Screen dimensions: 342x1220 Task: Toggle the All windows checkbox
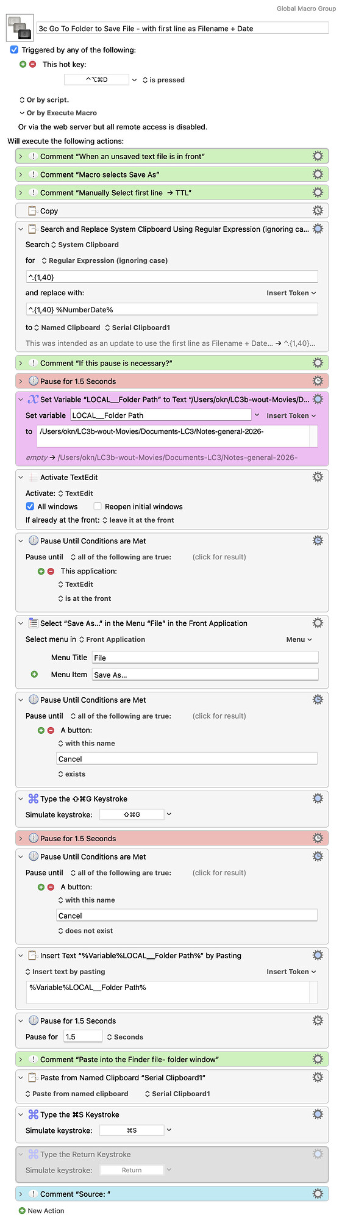pos(30,506)
